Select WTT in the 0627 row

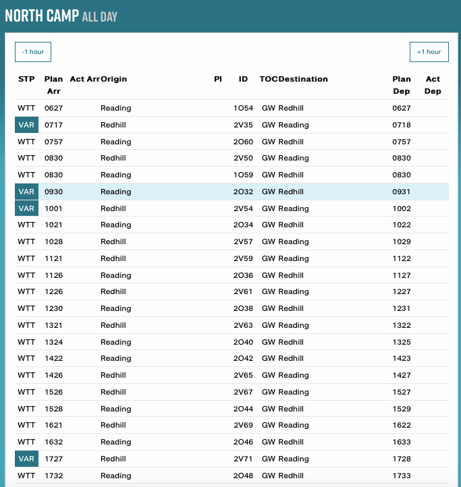26,108
